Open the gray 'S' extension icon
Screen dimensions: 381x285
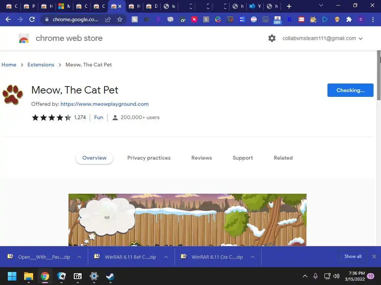(206, 19)
